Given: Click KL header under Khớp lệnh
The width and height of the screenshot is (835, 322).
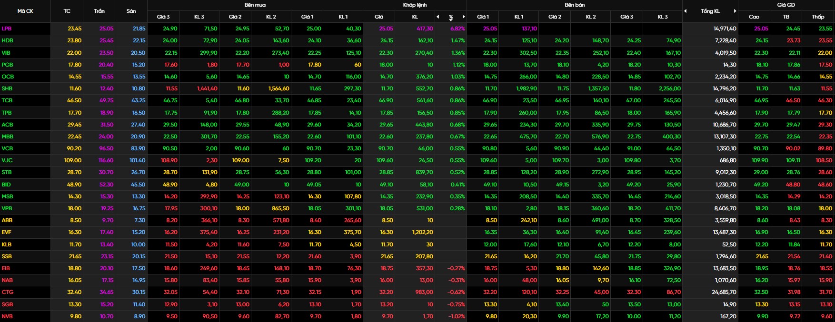Looking at the screenshot, I should point(415,17).
